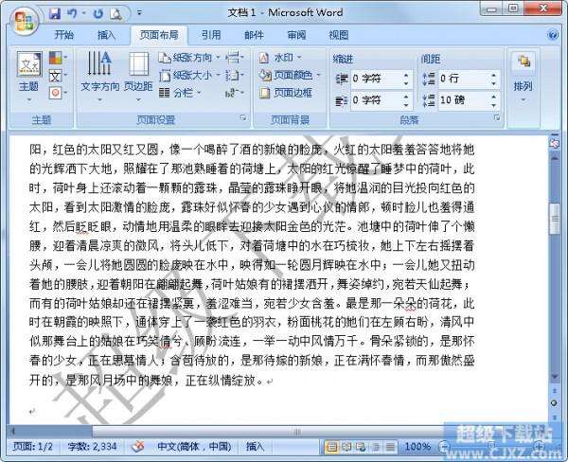
Task: Open print preview from quick access toolbar
Action: [x=115, y=14]
